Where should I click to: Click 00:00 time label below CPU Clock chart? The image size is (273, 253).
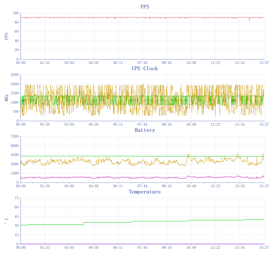21,124
